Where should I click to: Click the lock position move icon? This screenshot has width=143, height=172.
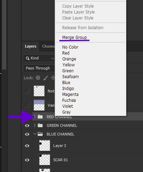(53, 78)
